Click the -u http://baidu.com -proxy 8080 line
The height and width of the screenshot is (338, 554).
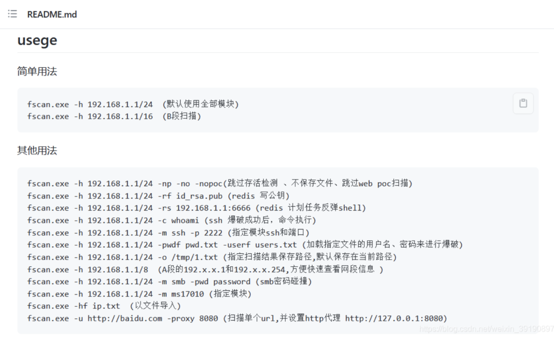pyautogui.click(x=237, y=318)
